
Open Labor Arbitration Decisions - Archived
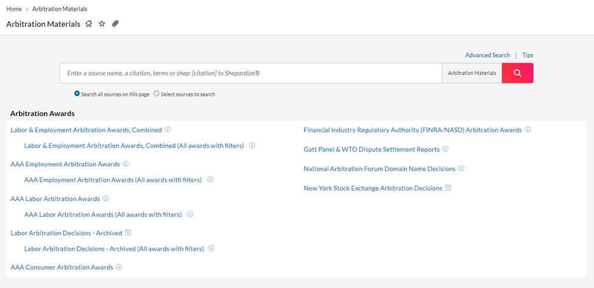coord(66,233)
